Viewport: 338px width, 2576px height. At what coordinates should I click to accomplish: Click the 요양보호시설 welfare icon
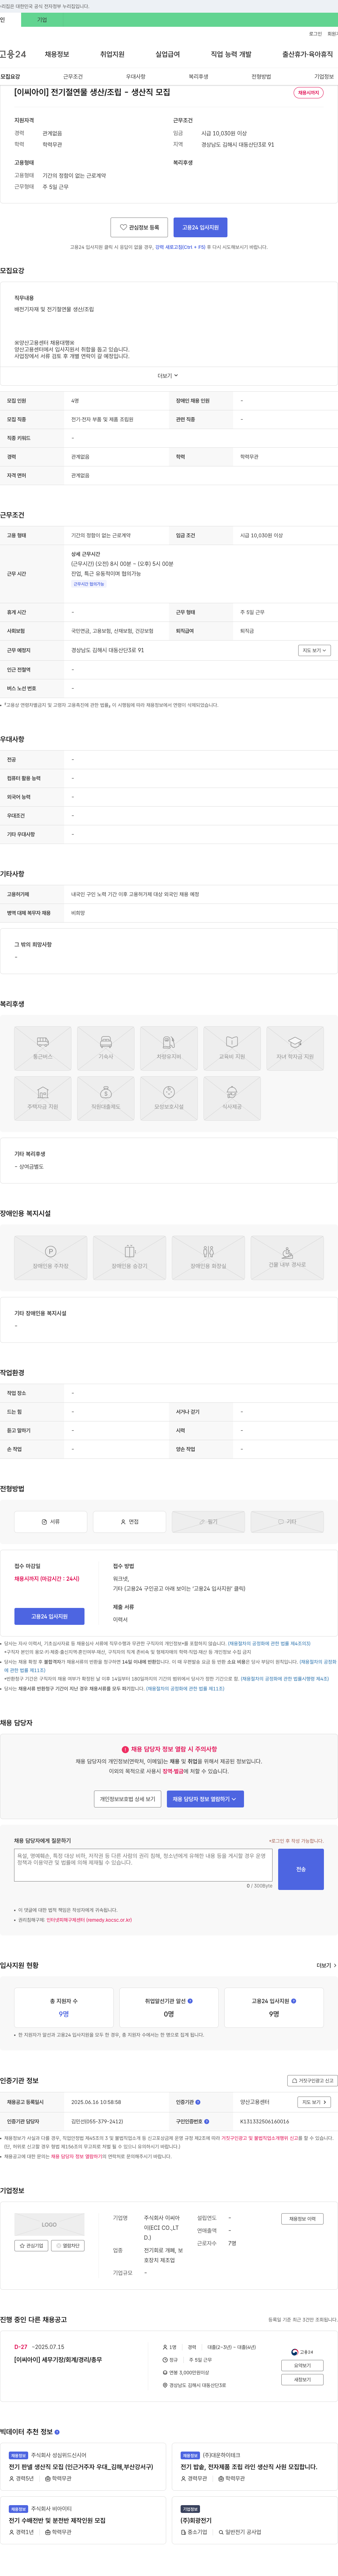pyautogui.click(x=169, y=1098)
